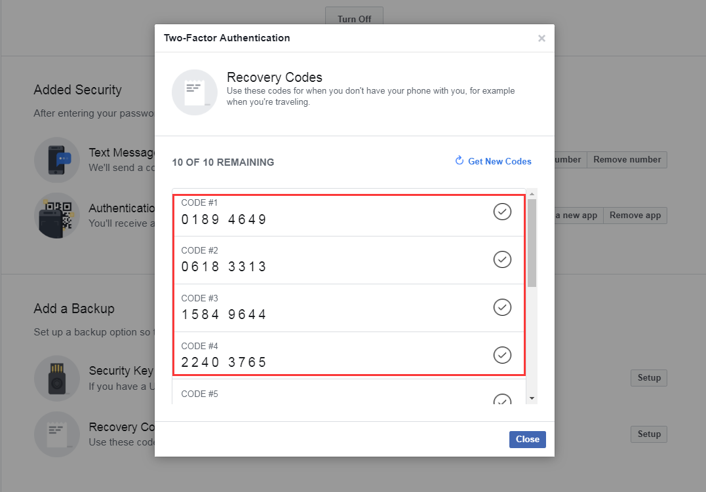
Task: Click the Recovery Codes notepad icon in the dialog
Action: tap(195, 92)
